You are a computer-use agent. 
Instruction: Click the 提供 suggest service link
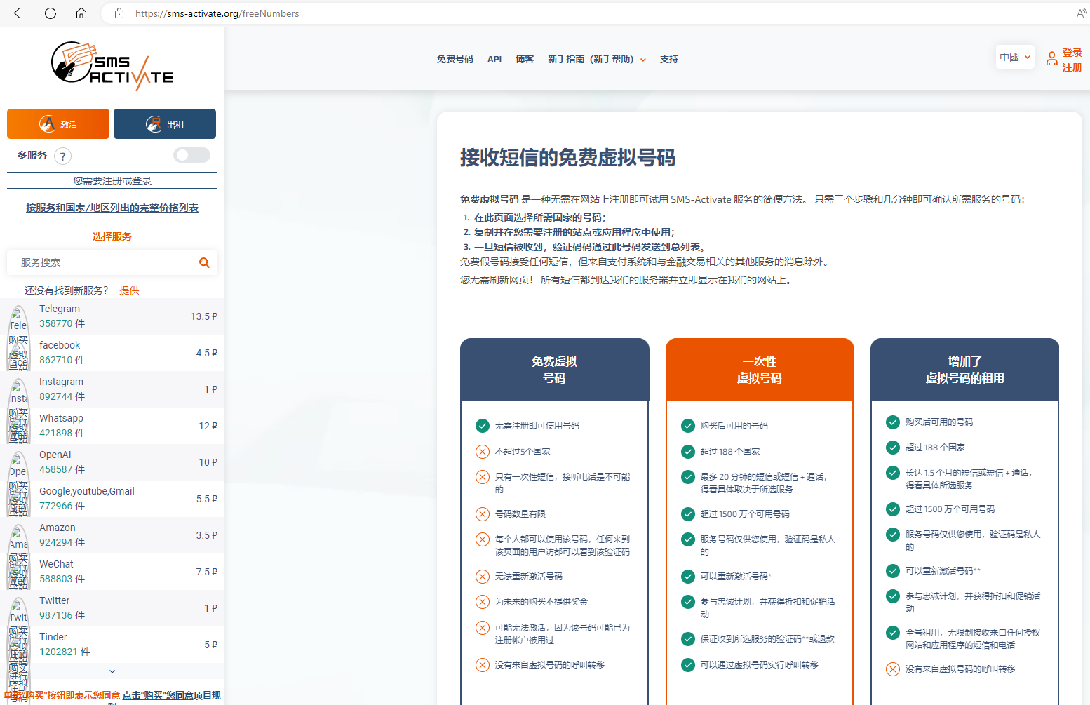129,290
